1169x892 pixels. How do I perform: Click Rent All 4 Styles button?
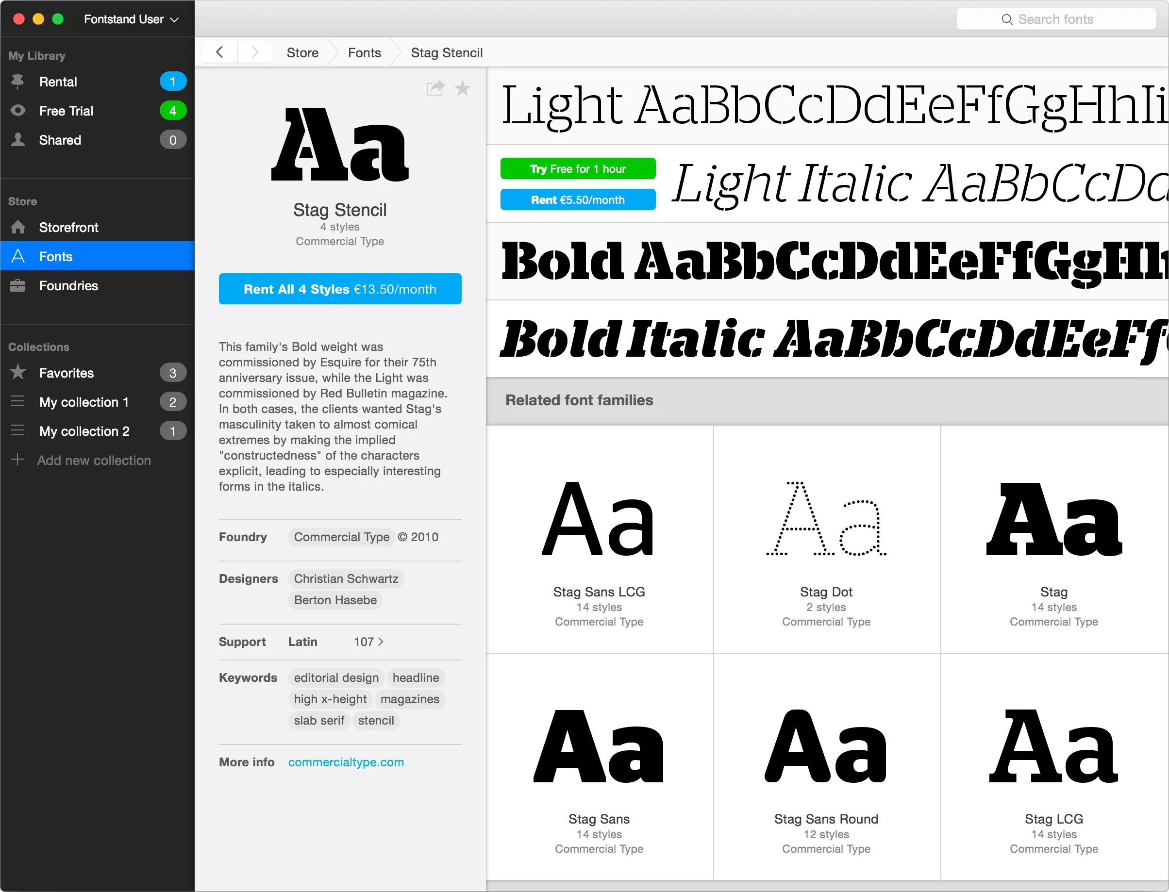tap(340, 289)
